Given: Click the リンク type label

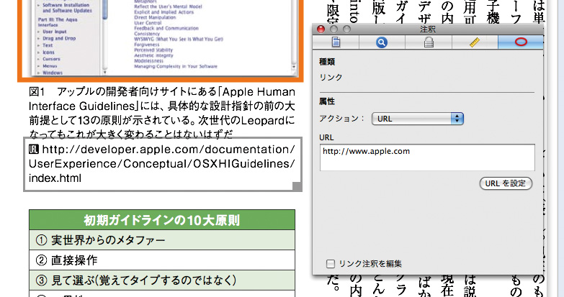Looking at the screenshot, I should tap(331, 77).
